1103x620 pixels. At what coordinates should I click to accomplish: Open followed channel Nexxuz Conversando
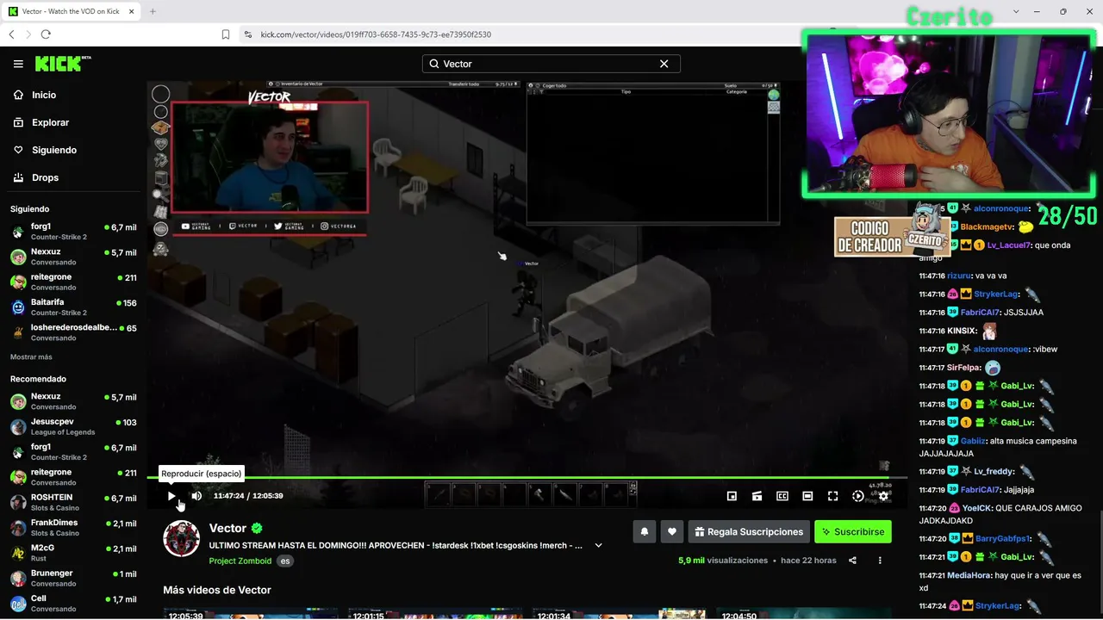tap(73, 257)
